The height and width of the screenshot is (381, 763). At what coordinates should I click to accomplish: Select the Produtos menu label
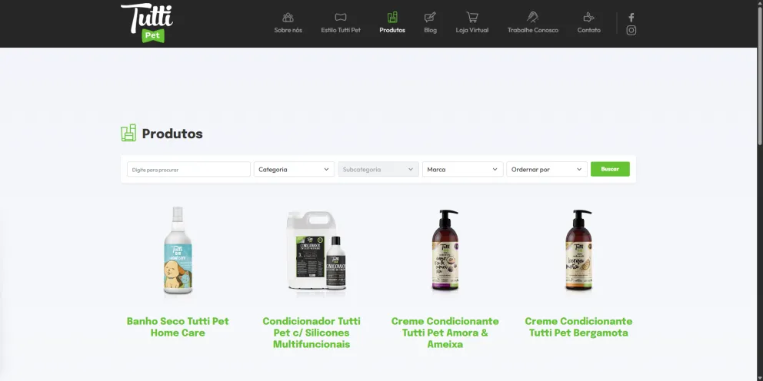click(392, 30)
